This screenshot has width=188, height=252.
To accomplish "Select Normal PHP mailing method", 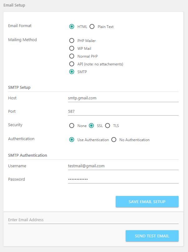I will [x=72, y=56].
